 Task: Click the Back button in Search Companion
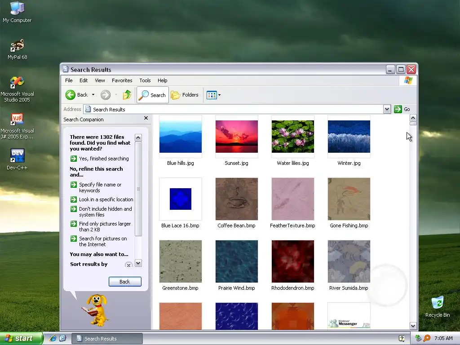(125, 282)
